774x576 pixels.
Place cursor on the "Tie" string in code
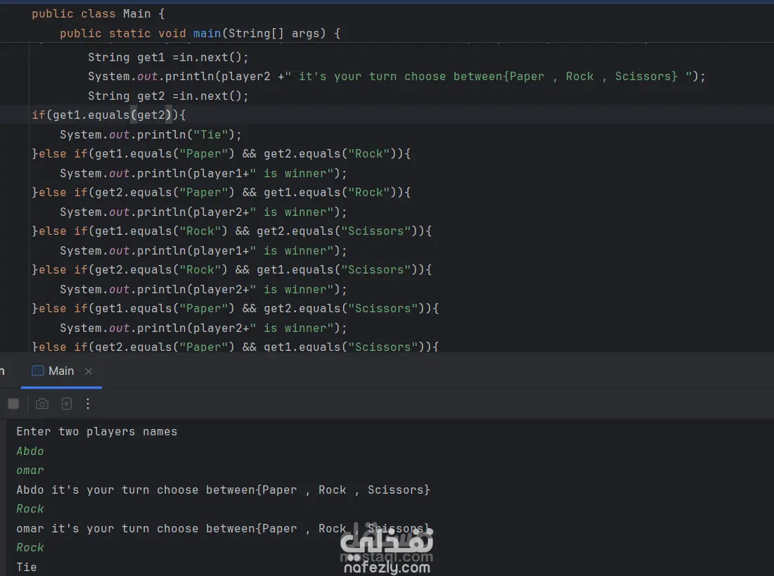tap(211, 134)
